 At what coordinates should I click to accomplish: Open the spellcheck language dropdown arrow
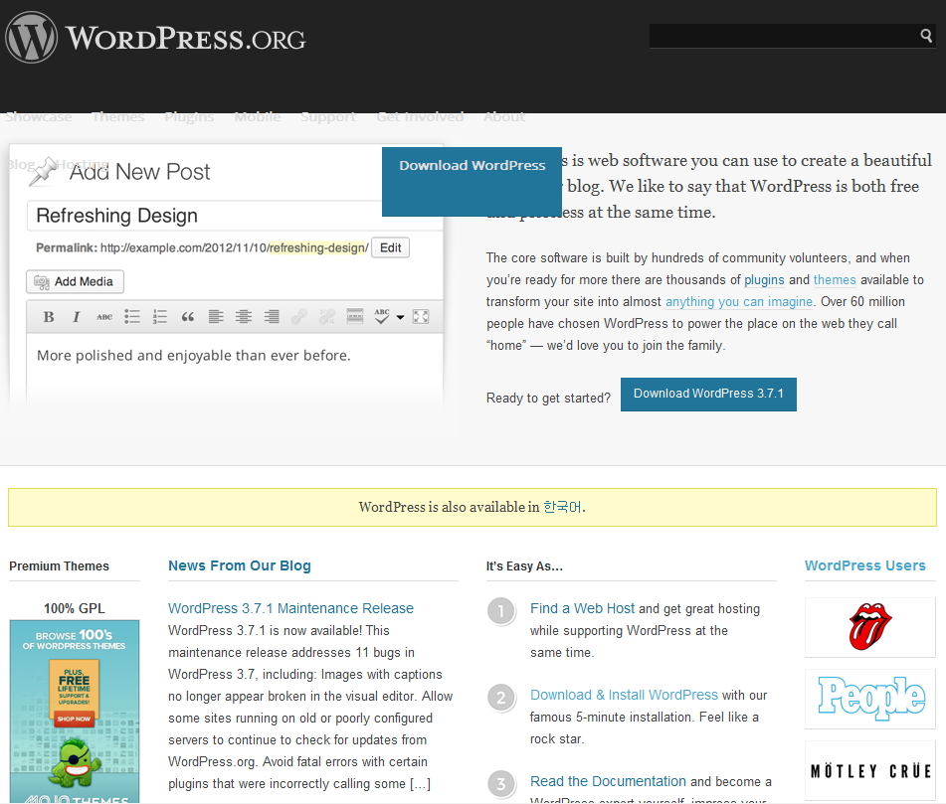coord(400,318)
